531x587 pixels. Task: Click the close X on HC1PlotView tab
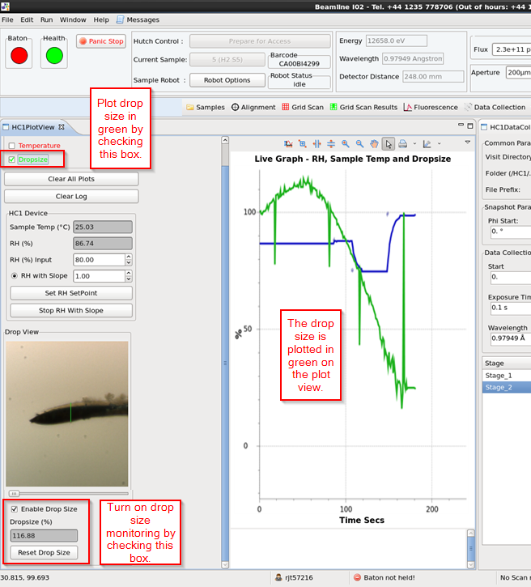coord(62,127)
